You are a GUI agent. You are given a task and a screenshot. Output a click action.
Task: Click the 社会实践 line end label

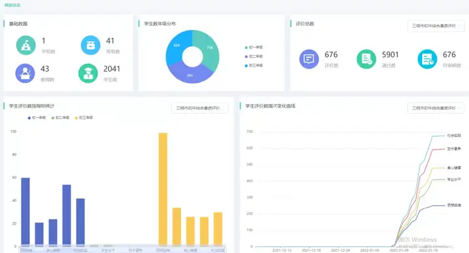click(454, 136)
